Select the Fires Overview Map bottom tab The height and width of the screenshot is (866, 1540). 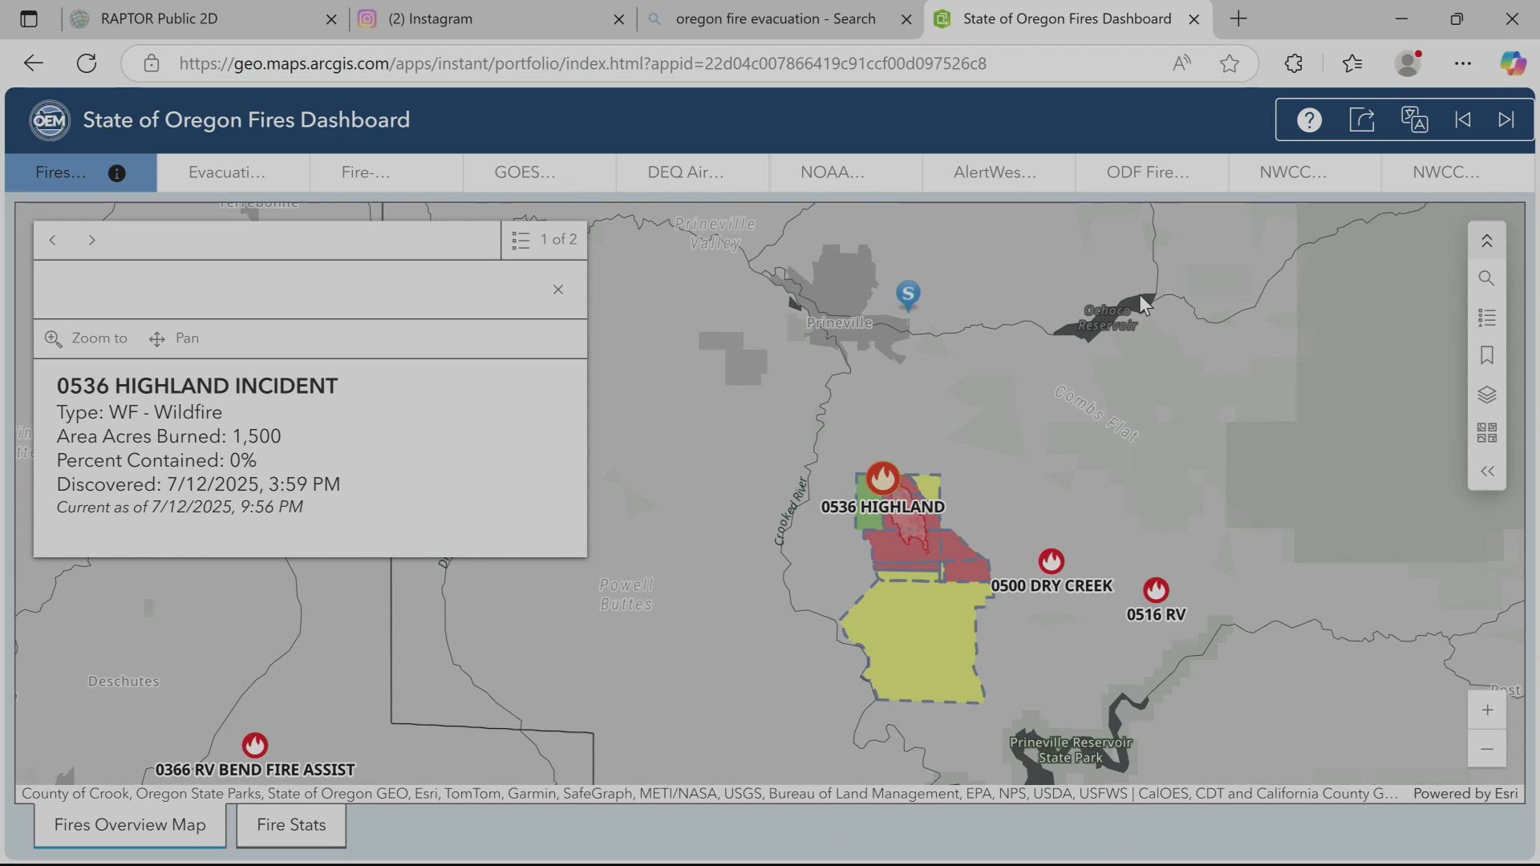pyautogui.click(x=130, y=825)
